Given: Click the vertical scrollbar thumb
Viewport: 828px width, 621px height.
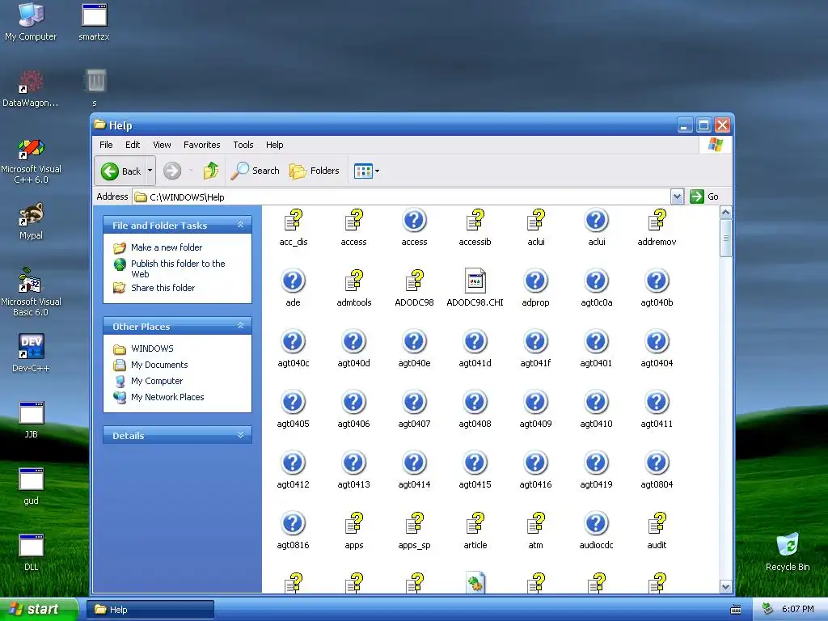Looking at the screenshot, I should [x=725, y=239].
